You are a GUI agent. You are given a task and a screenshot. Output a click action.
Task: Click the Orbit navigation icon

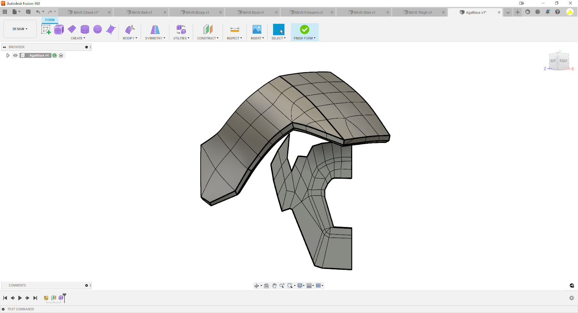(x=256, y=286)
